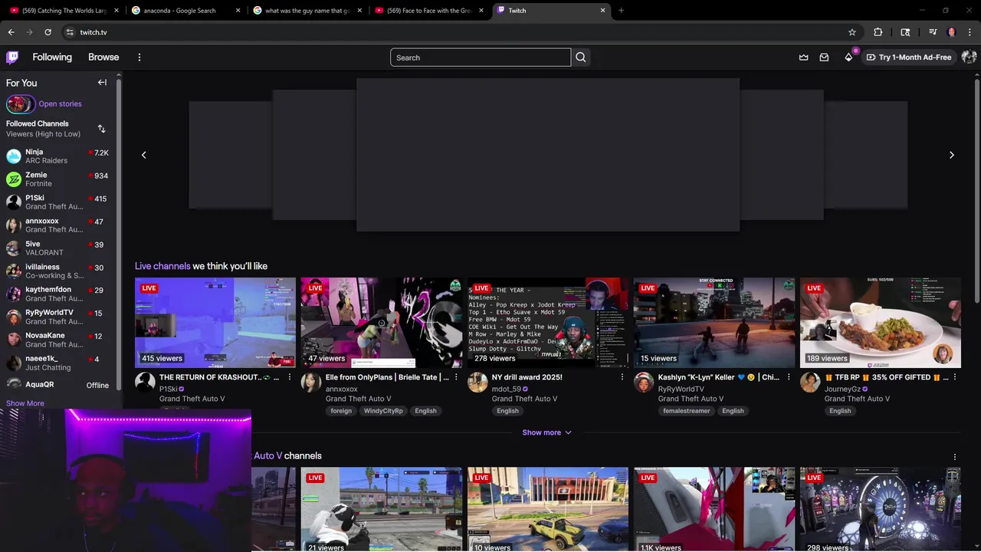Open Browse page

click(x=103, y=58)
